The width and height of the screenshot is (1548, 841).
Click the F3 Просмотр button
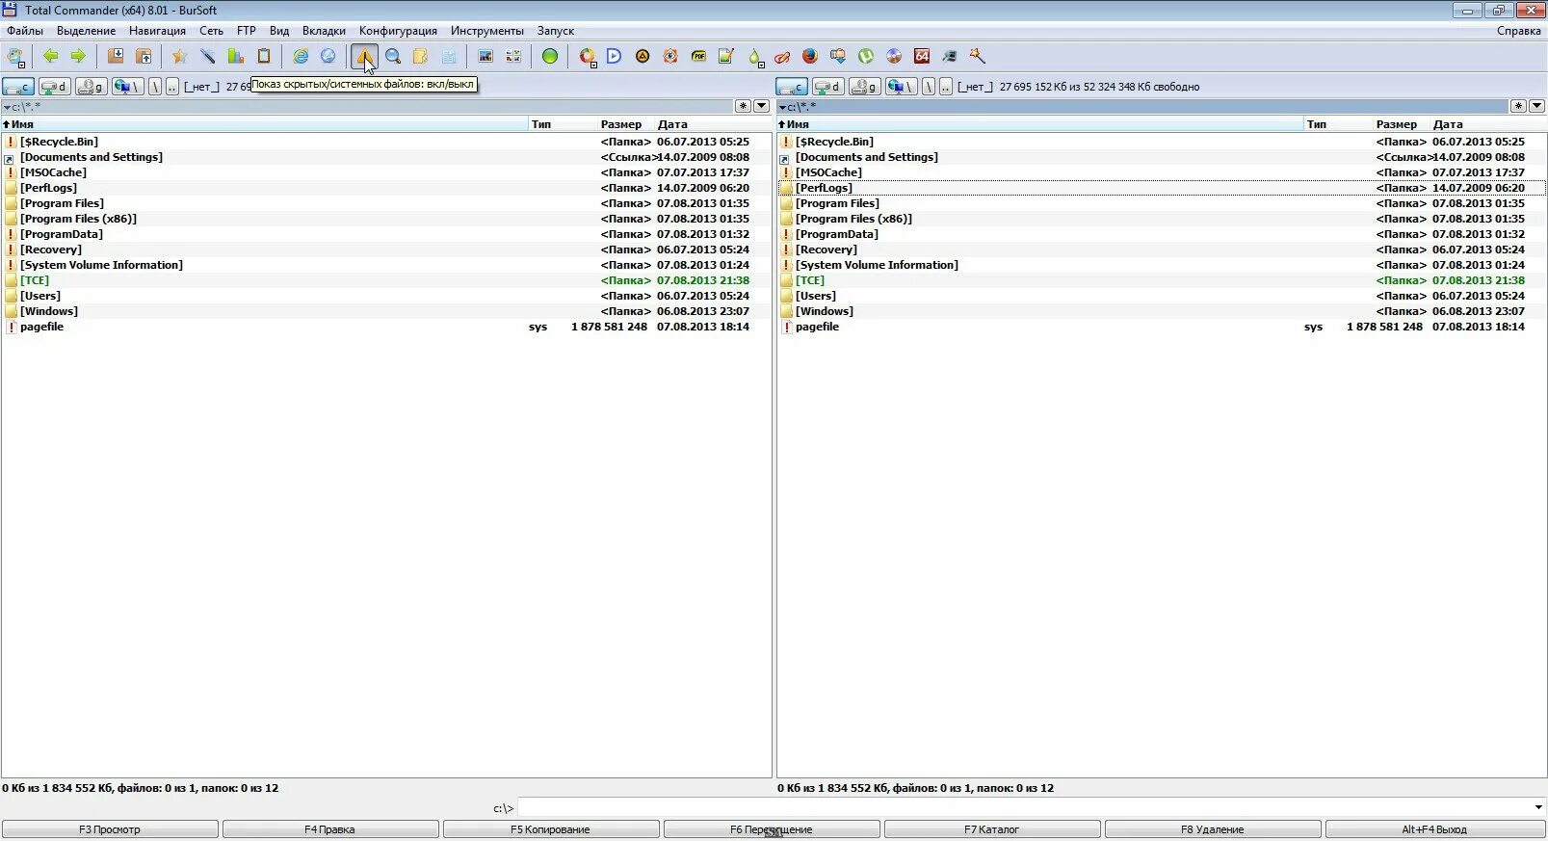[110, 829]
